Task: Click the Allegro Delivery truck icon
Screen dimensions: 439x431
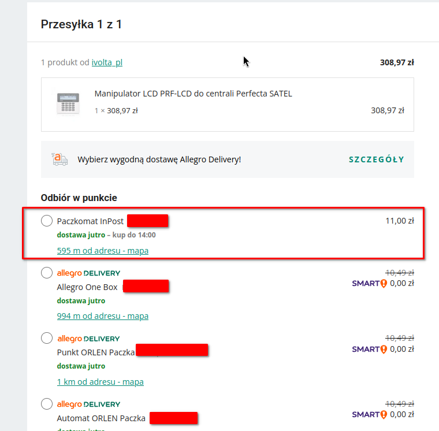Action: (59, 159)
